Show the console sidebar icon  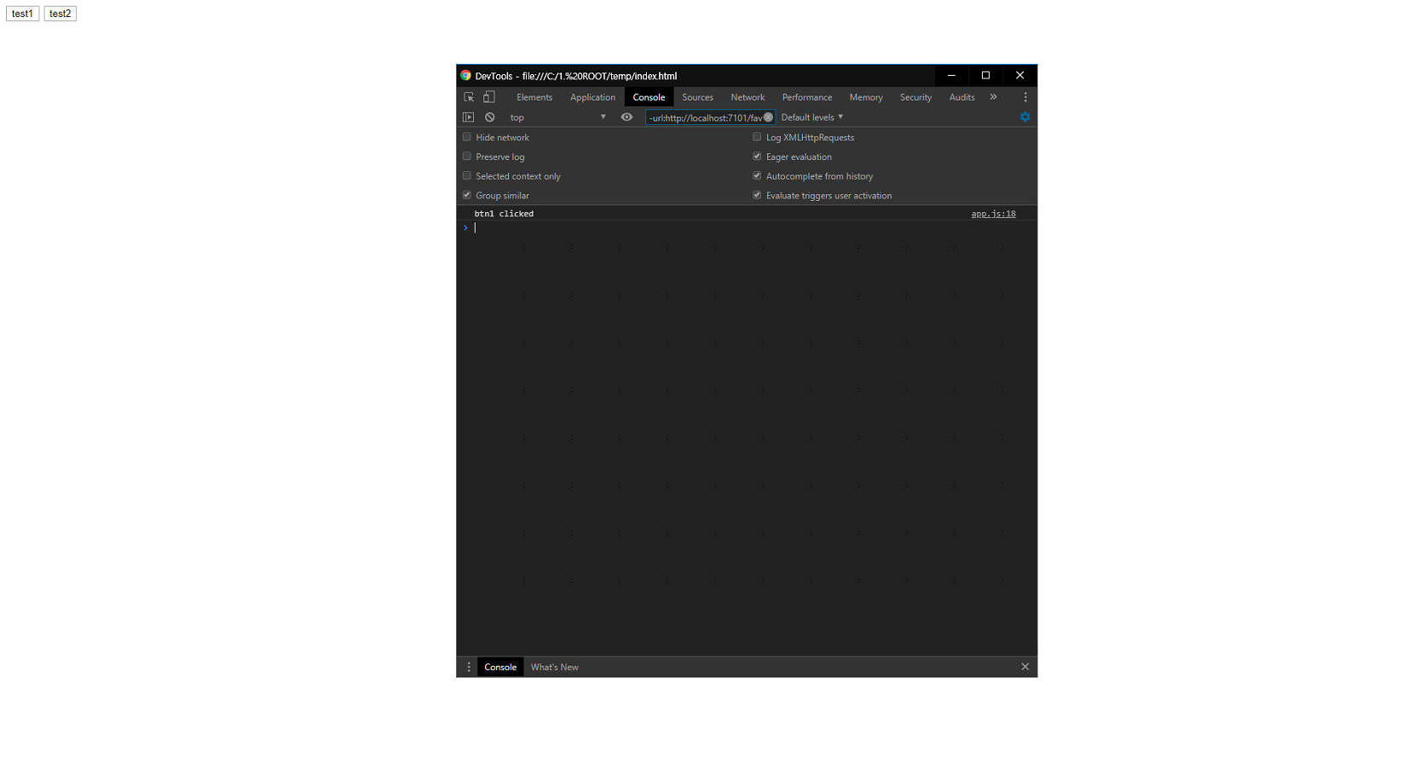468,117
